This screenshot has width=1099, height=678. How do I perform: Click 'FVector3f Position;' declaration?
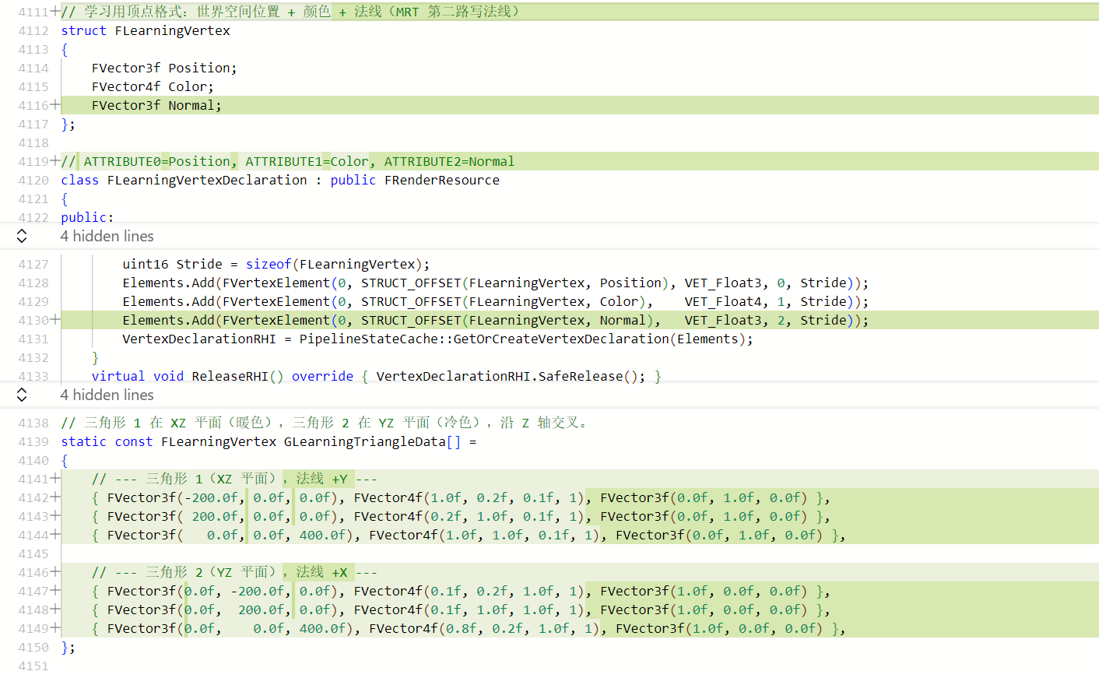(164, 68)
